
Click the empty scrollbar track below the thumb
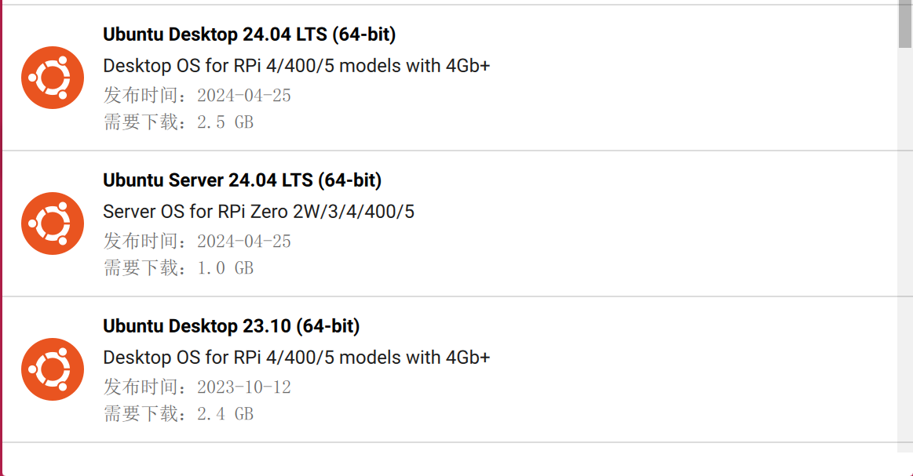(905, 250)
